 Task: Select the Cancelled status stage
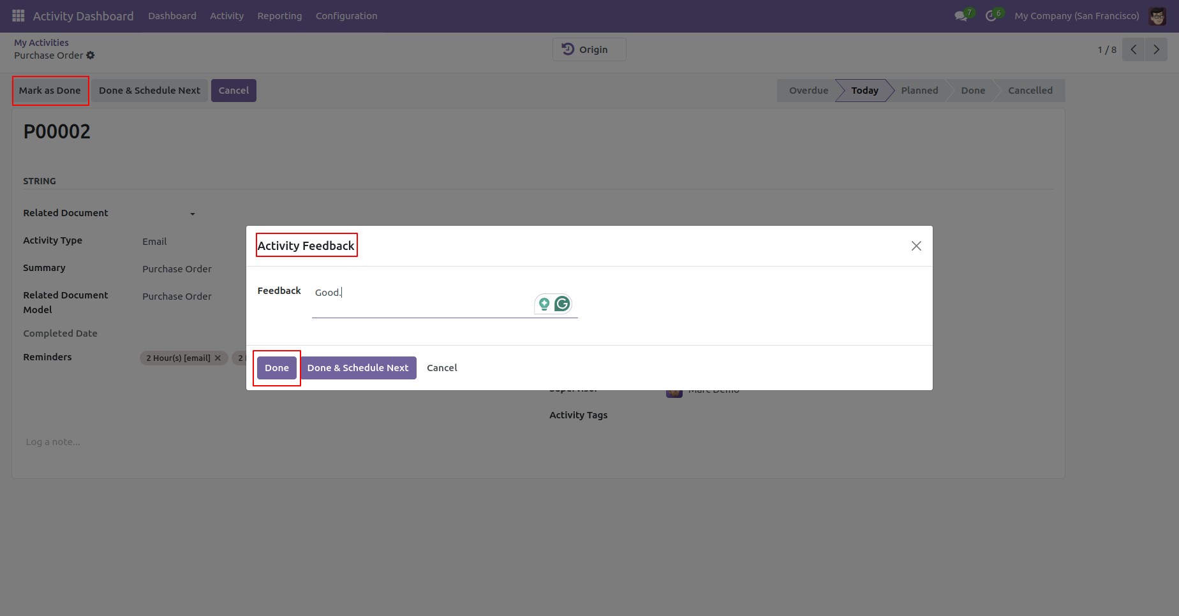click(1030, 91)
